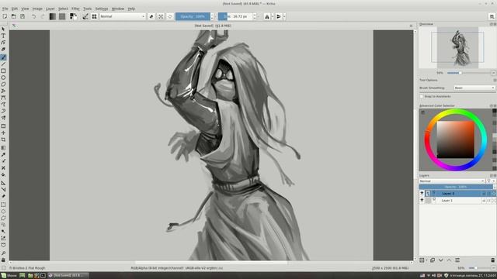Open the File menu
This screenshot has height=279, width=497.
pyautogui.click(x=5, y=9)
